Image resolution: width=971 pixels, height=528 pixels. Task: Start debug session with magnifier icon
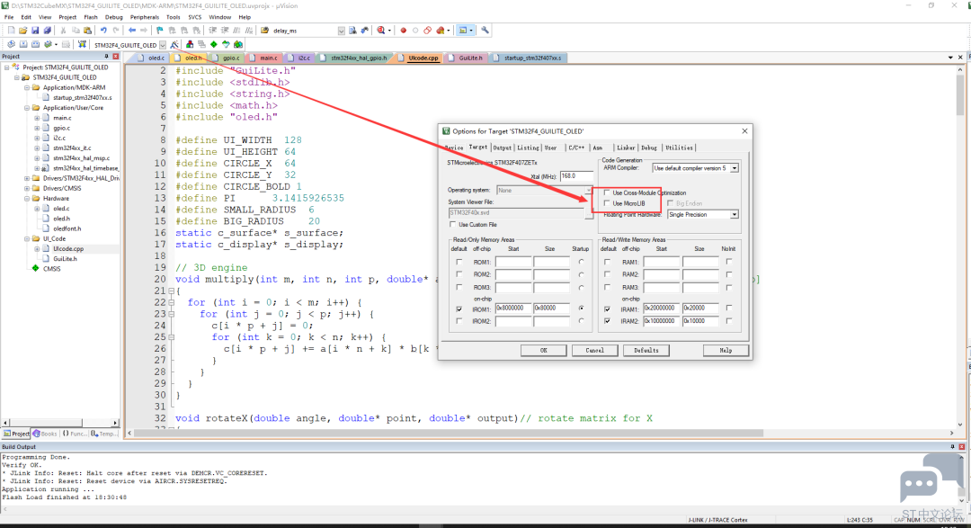[381, 31]
